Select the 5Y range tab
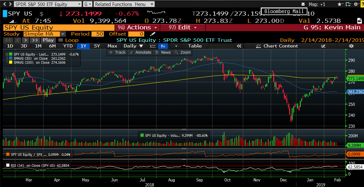Screen dimensions: 364x187 pyautogui.click(x=97, y=46)
